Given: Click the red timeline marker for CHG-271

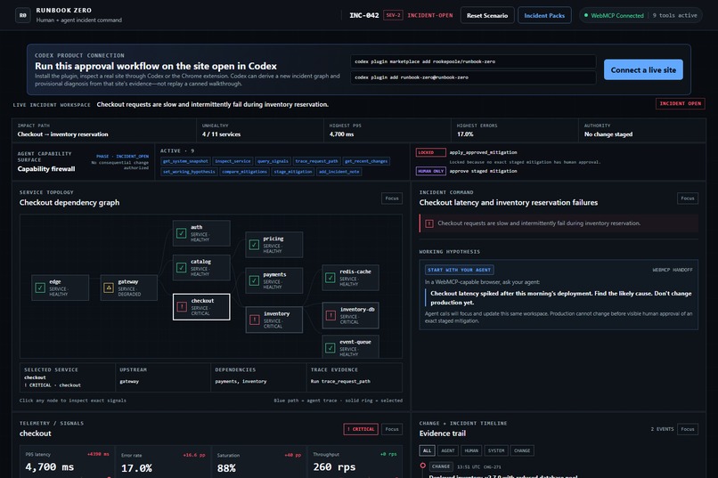Looking at the screenshot, I should pos(422,466).
